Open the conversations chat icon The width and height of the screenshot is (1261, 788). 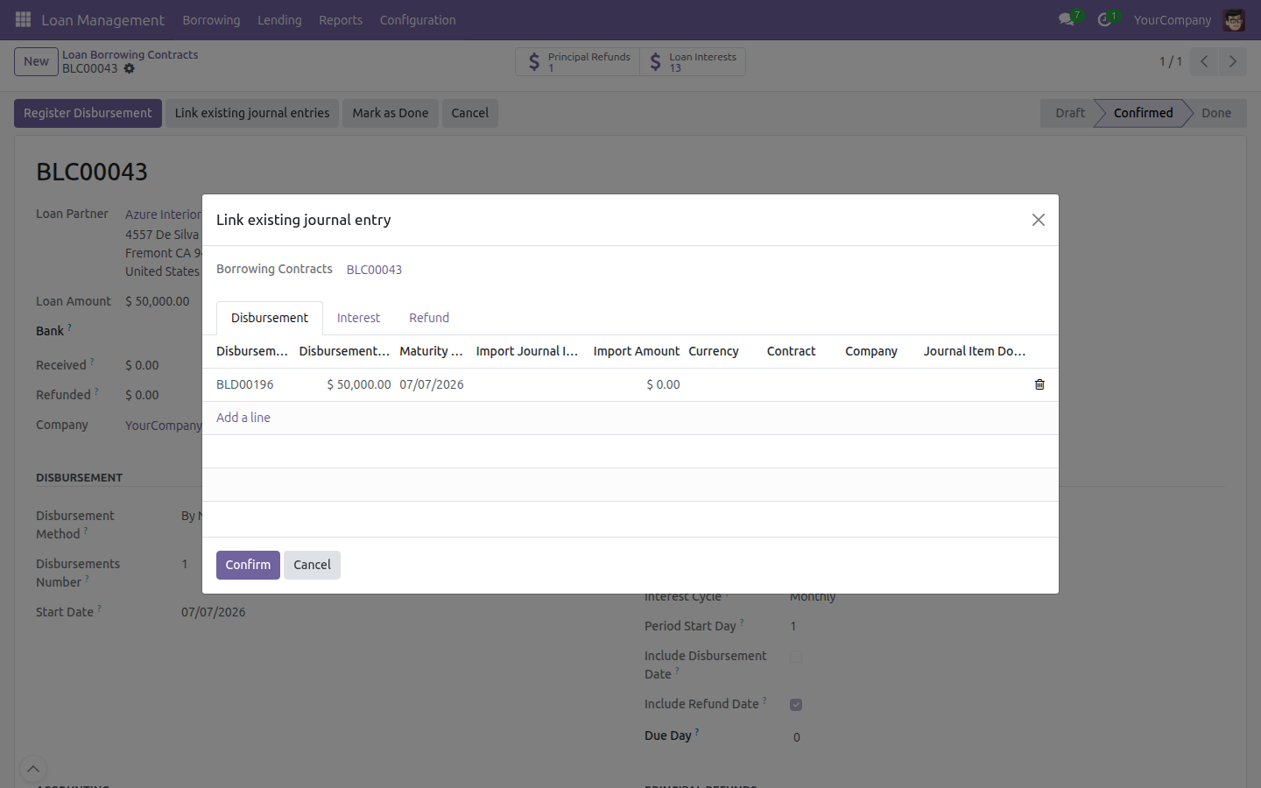tap(1067, 19)
